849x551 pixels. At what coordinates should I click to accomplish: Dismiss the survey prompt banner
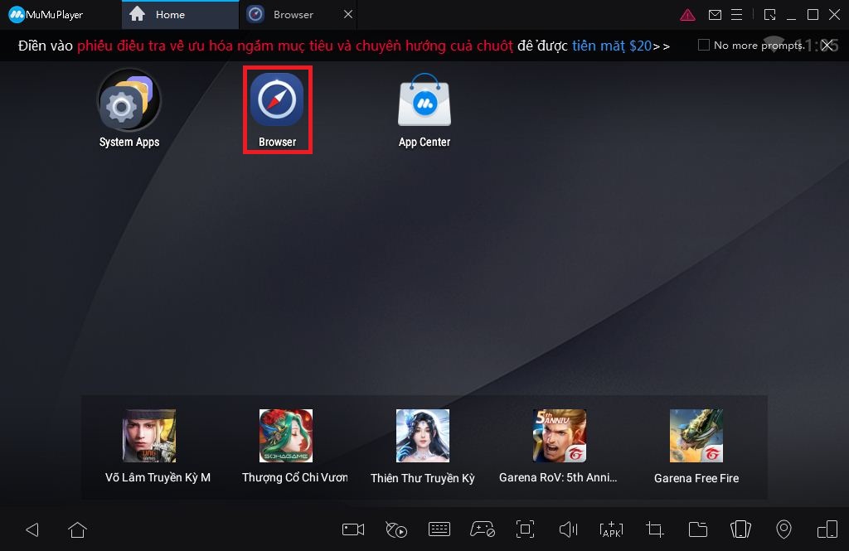pyautogui.click(x=827, y=46)
